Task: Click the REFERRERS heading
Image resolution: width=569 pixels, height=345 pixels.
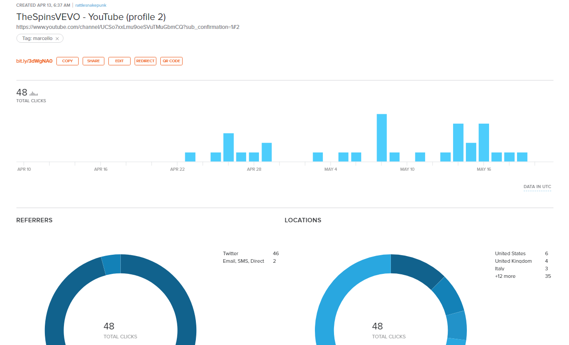Action: (x=34, y=220)
